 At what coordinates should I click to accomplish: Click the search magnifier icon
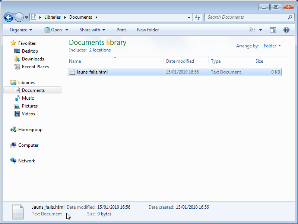pos(290,17)
